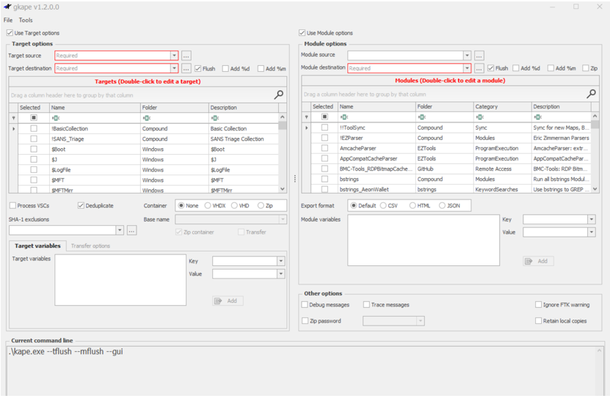Browse for SHA-1 exclusions file
The height and width of the screenshot is (401, 610).
pos(132,230)
